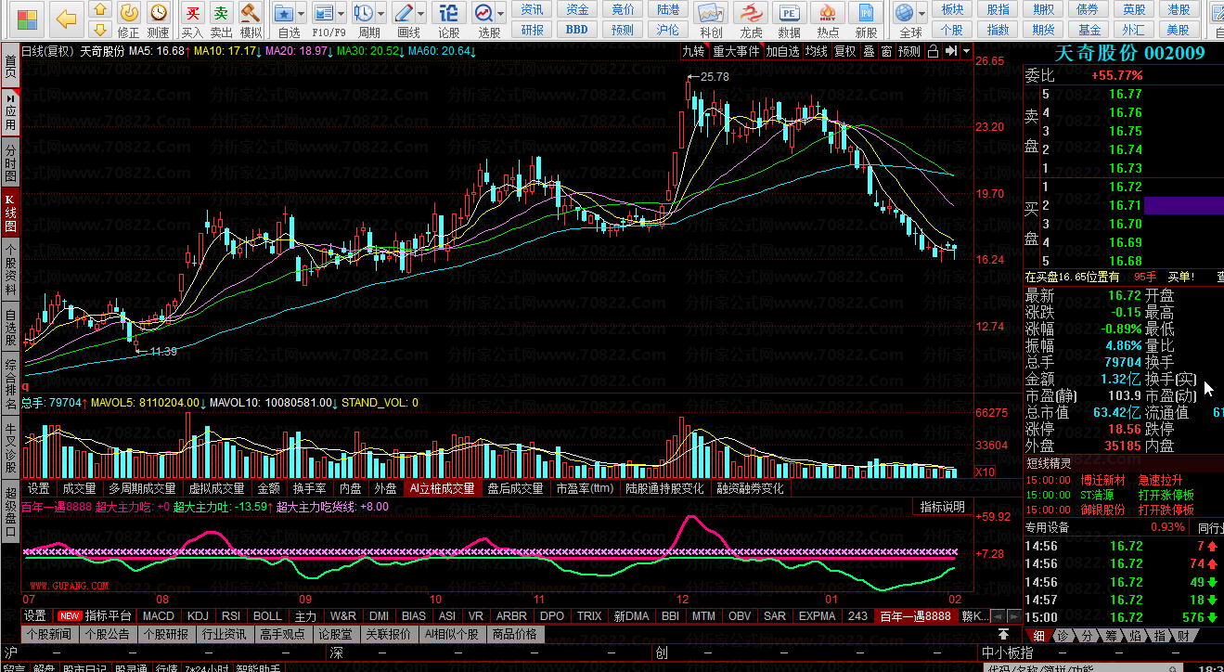Expand the 选股 dropdown arrow

point(499,14)
